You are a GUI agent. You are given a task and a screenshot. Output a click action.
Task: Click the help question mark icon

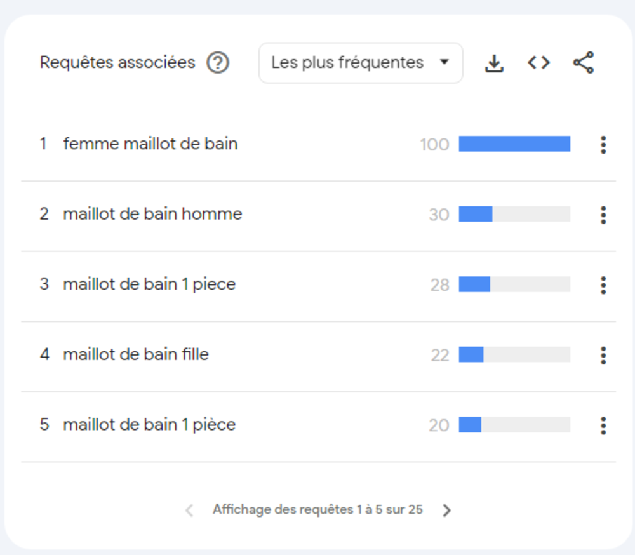[x=218, y=63]
